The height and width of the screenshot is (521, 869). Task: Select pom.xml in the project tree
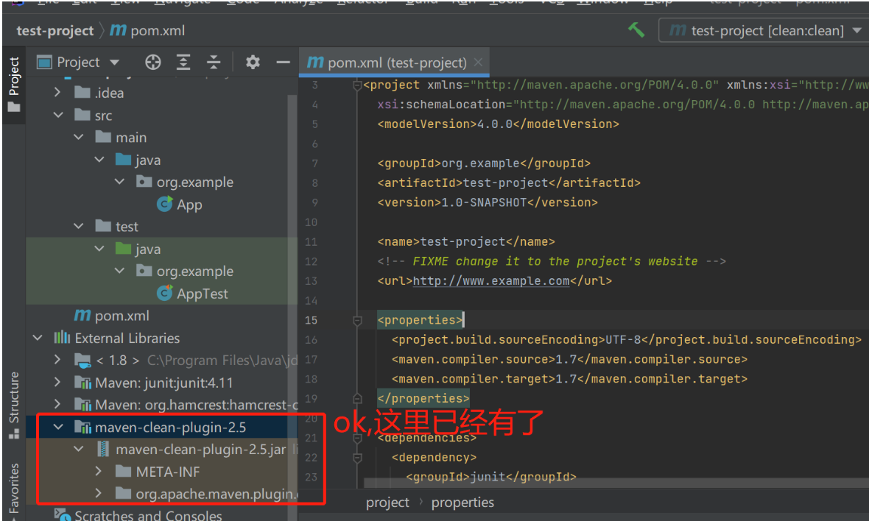[x=112, y=316]
